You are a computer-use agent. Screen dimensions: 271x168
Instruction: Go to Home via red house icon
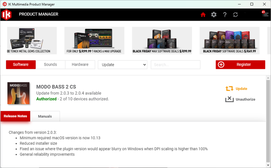point(203,15)
